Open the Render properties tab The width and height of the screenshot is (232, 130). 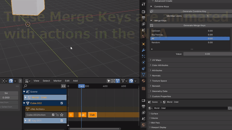tap(143, 12)
